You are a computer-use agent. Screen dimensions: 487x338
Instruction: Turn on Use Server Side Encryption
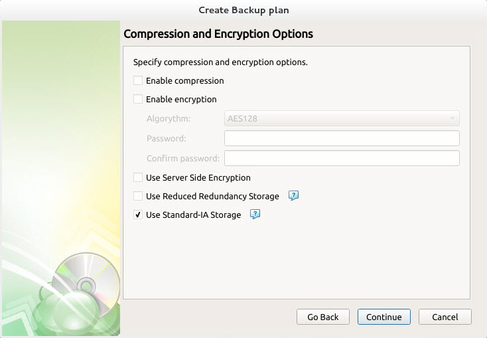[138, 178]
